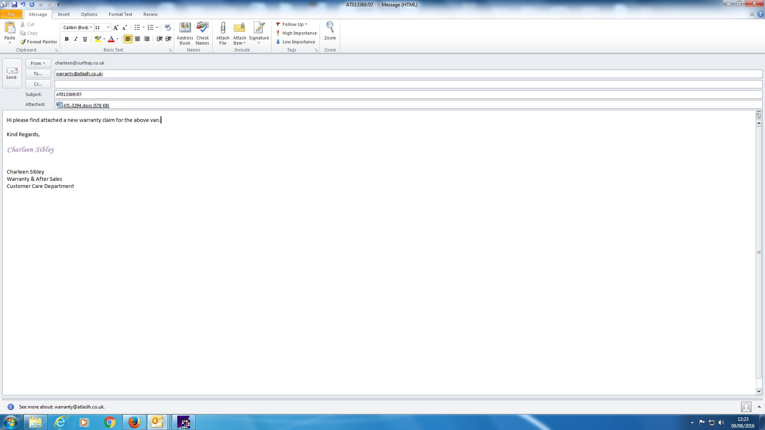The image size is (765, 430).
Task: Toggle Italic formatting
Action: pos(76,39)
